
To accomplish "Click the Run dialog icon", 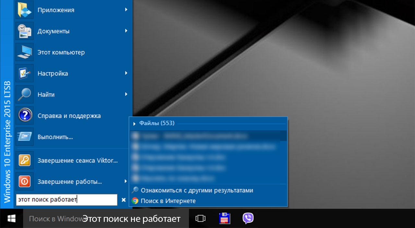I will (x=25, y=136).
